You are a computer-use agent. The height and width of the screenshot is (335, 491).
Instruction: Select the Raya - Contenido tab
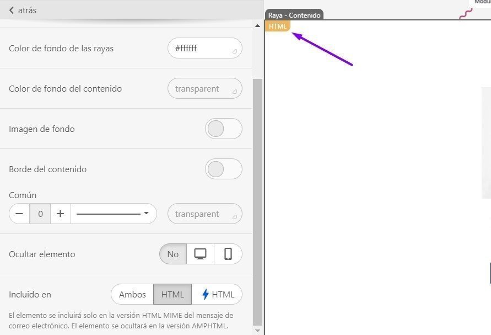coord(294,15)
